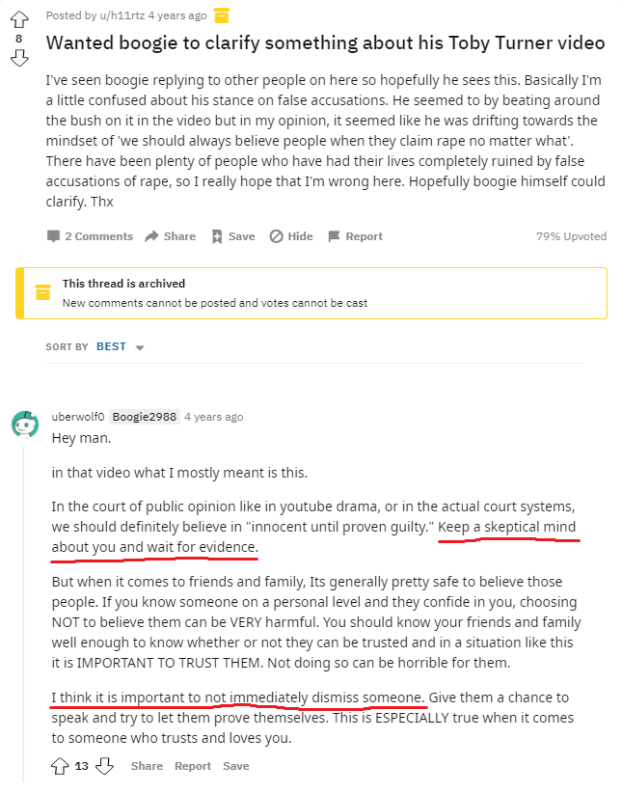Open the 2 Comments link
622x793 pixels.
[90, 236]
